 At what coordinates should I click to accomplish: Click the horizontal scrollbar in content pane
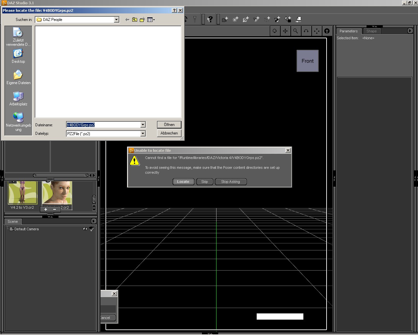[x=61, y=175]
